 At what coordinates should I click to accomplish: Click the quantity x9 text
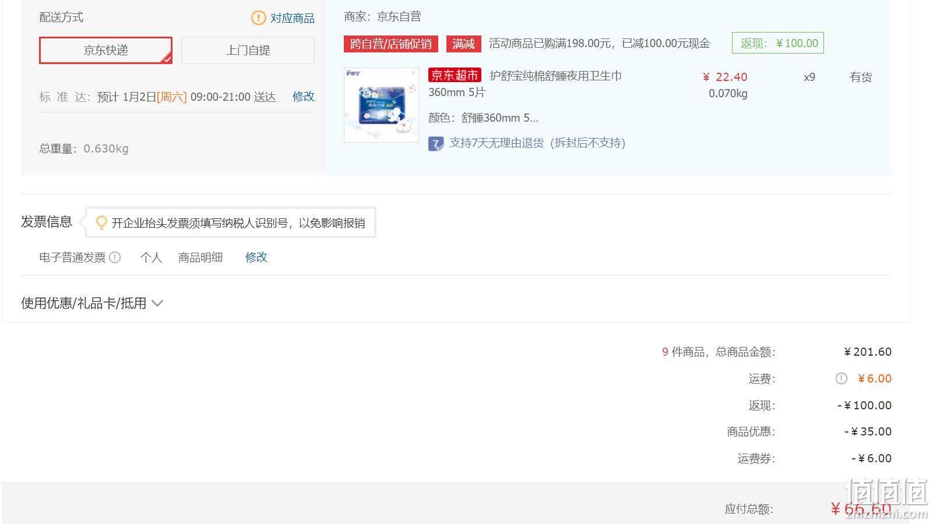[809, 77]
